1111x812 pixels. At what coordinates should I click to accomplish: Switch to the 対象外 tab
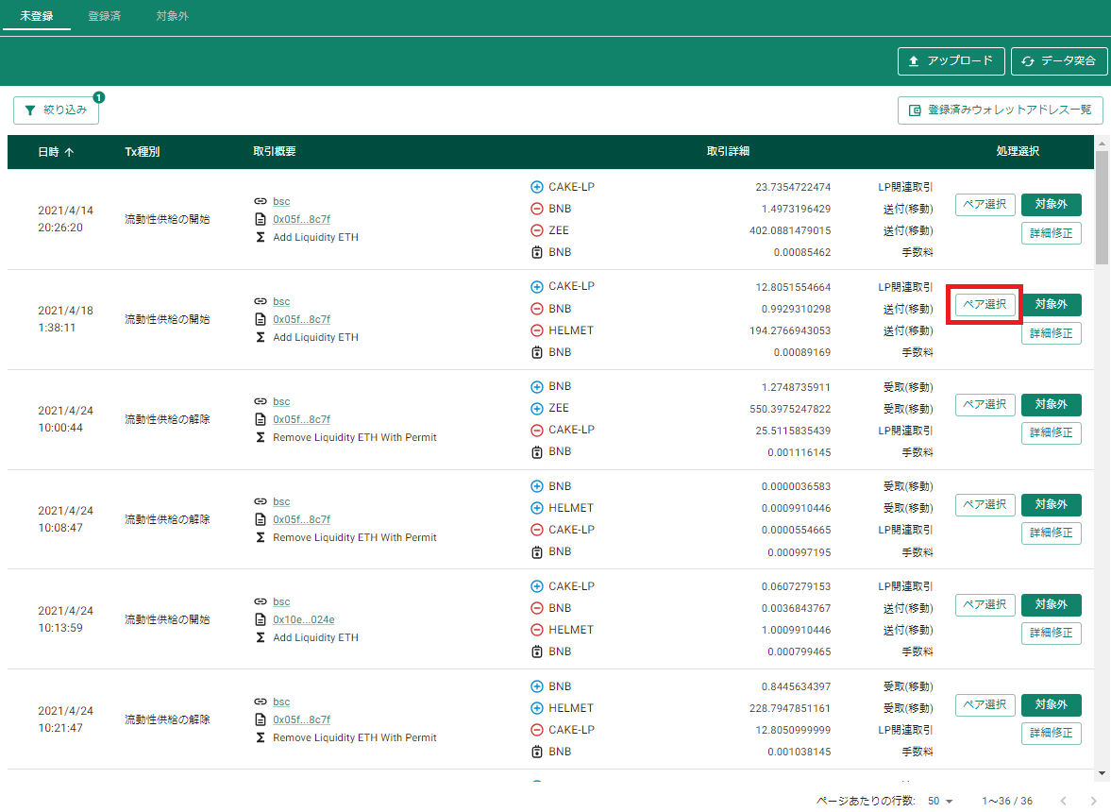click(172, 16)
